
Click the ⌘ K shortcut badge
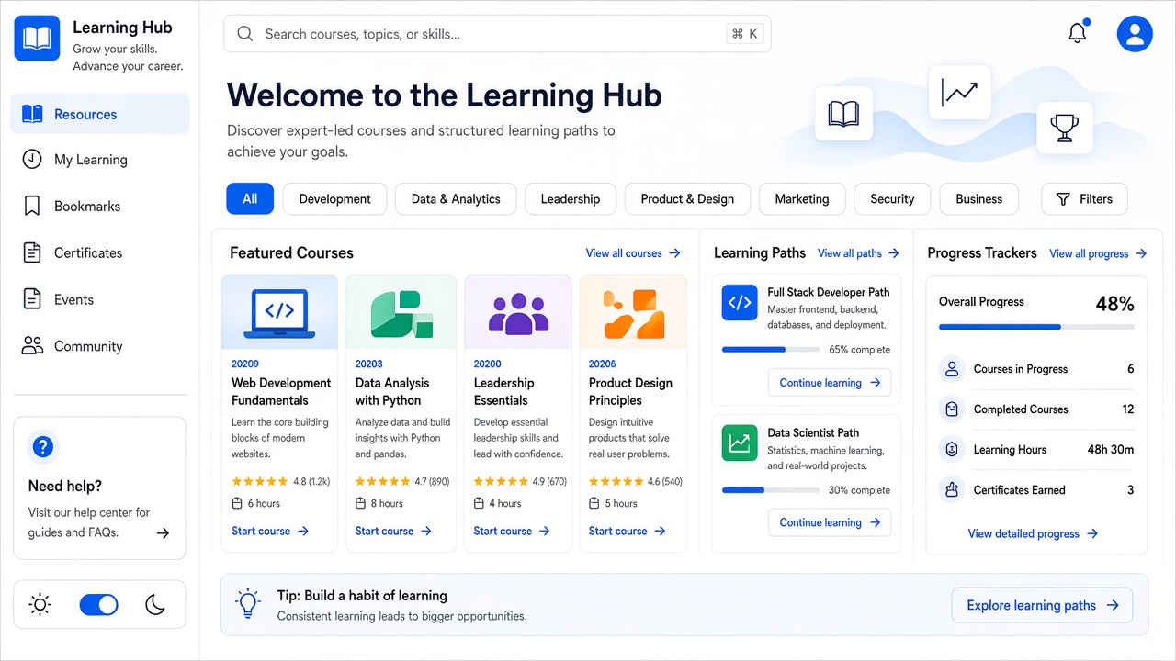click(744, 34)
